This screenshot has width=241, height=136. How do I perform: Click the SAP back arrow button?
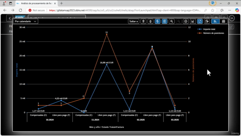coord(10,18)
